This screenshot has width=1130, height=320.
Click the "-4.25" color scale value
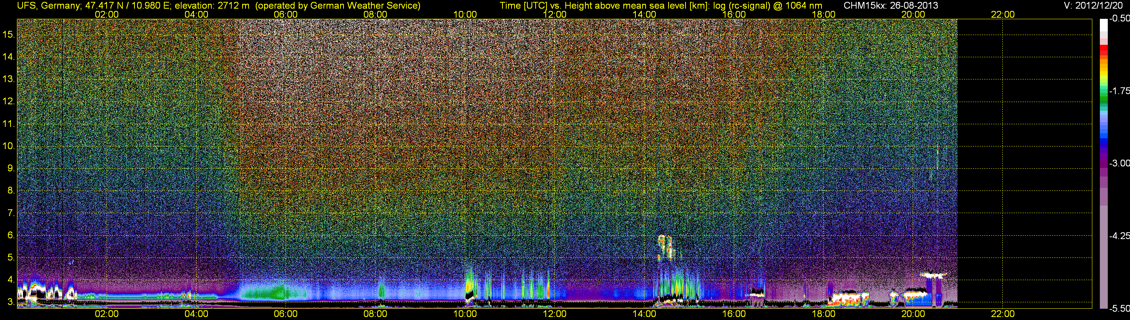point(1119,236)
